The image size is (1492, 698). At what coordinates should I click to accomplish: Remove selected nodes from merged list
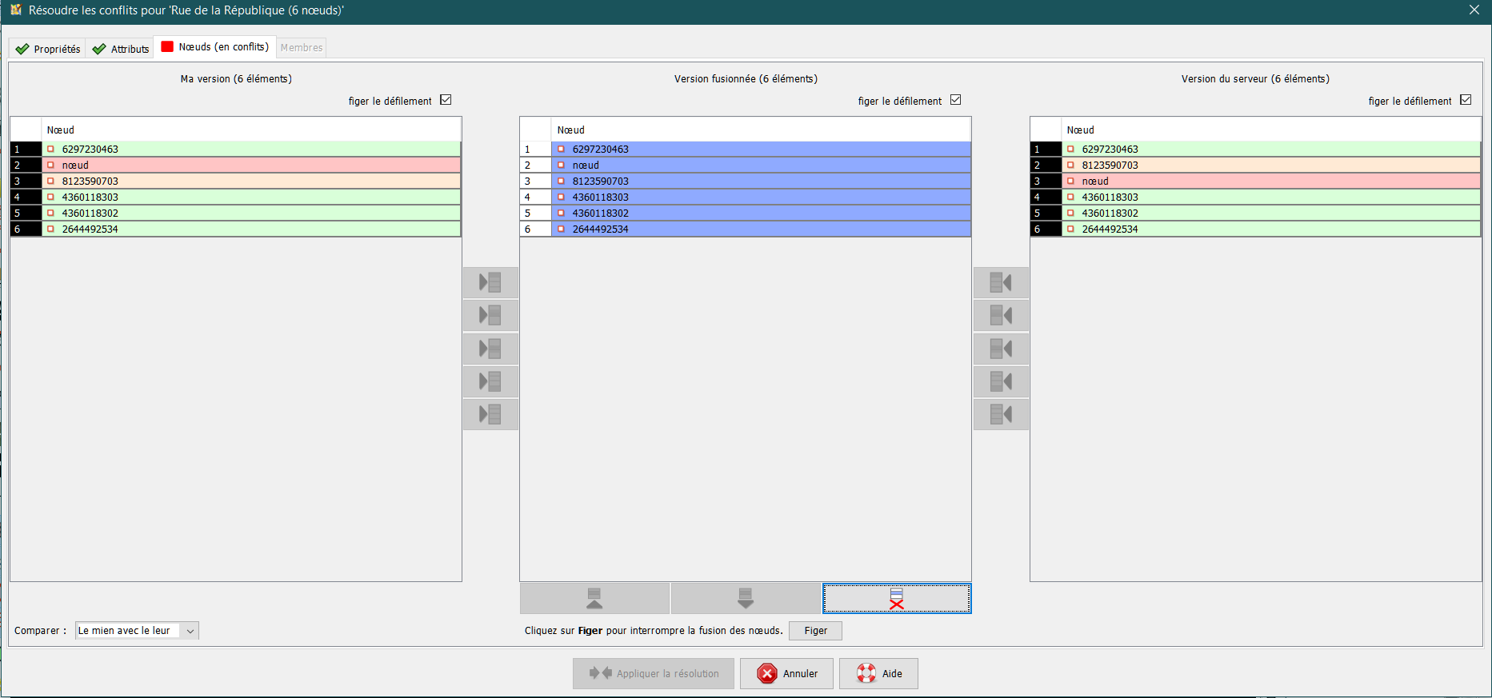pyautogui.click(x=896, y=598)
